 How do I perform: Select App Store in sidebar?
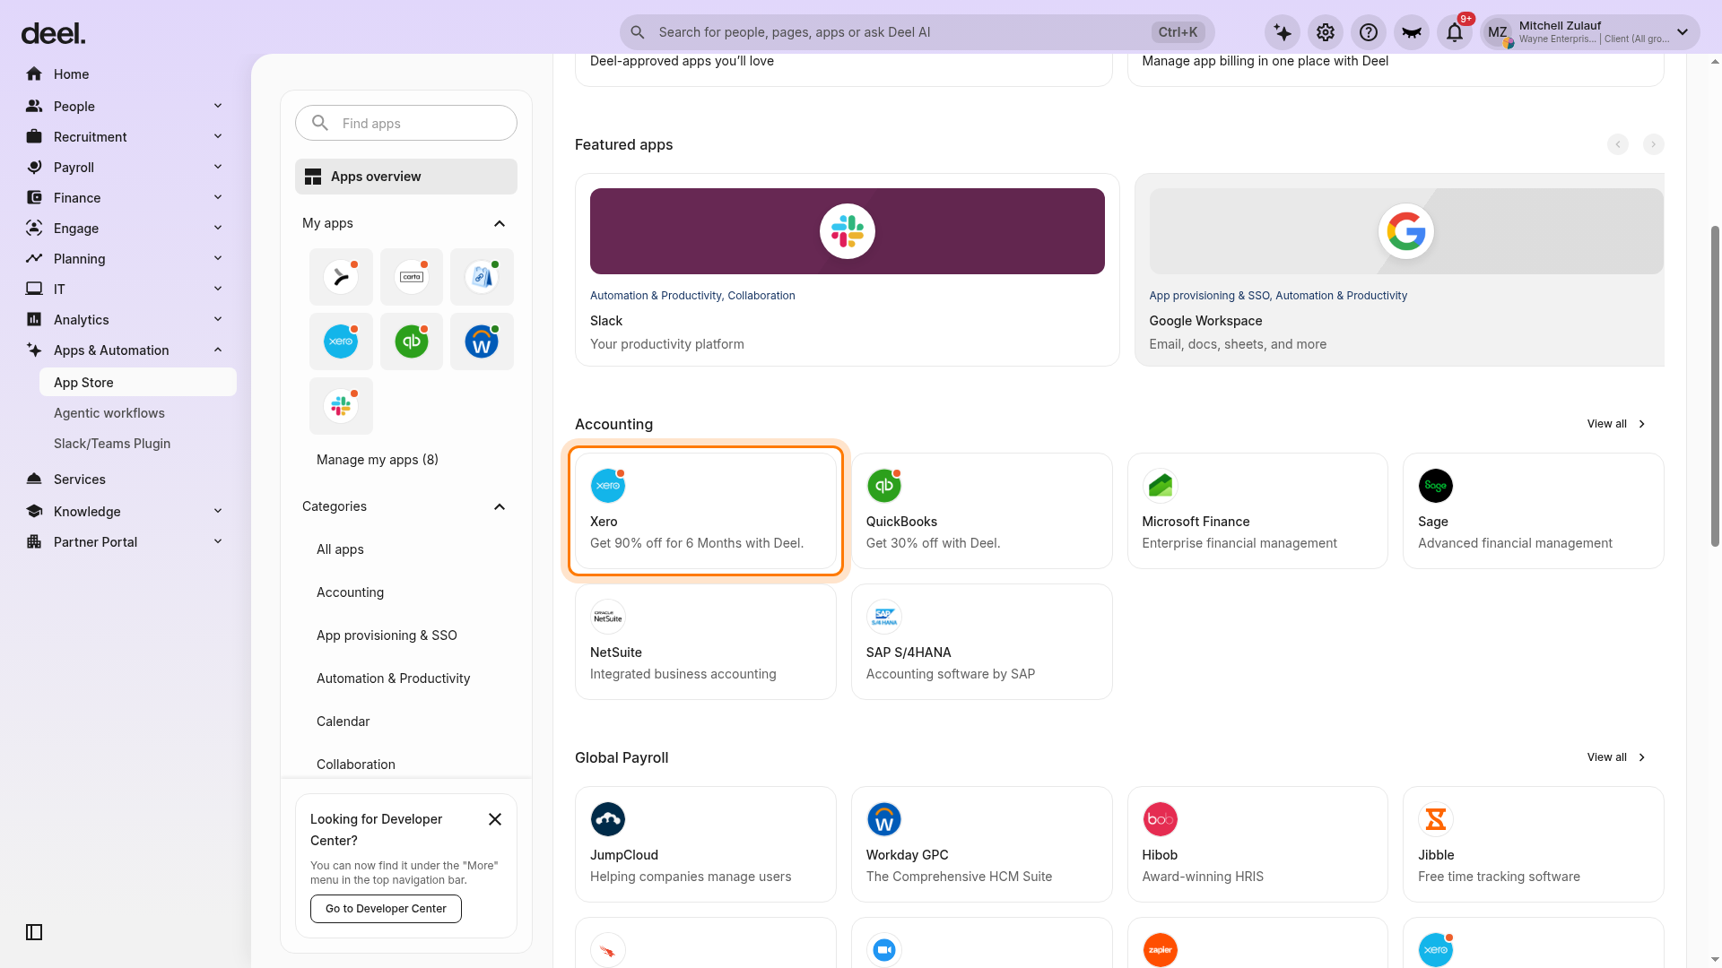point(138,382)
